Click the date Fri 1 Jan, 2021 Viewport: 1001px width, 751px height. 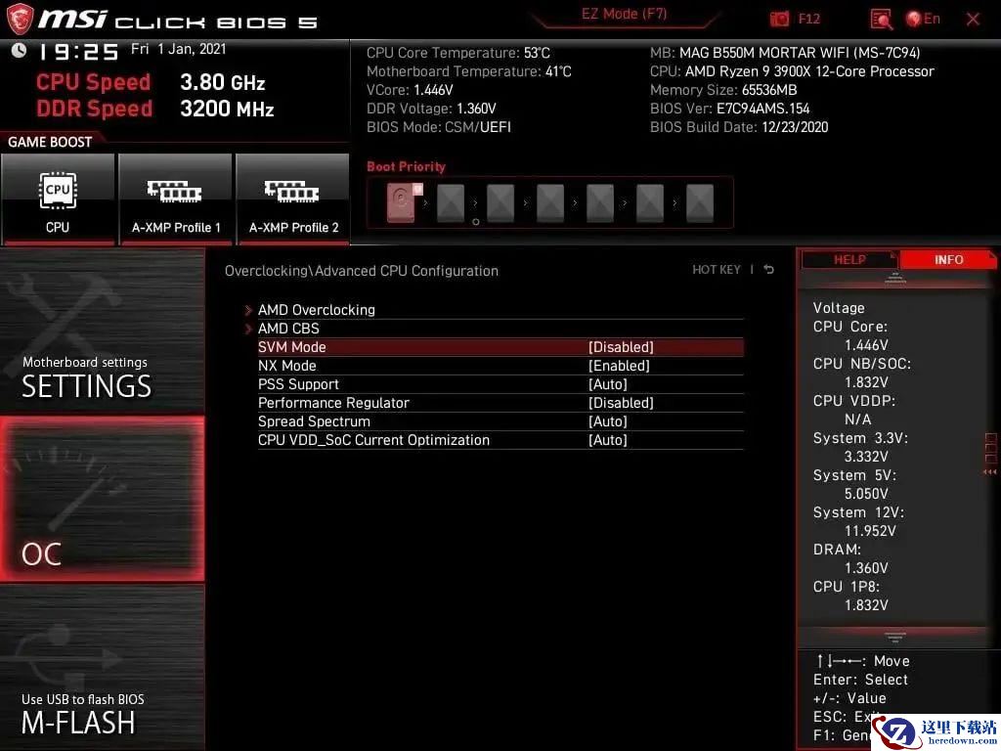pyautogui.click(x=178, y=49)
